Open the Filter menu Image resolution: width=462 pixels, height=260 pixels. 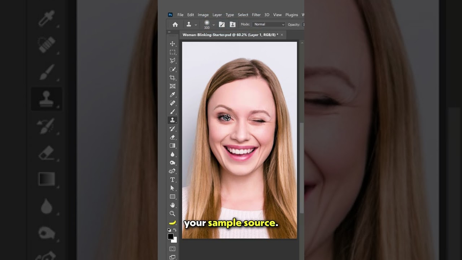(x=256, y=15)
